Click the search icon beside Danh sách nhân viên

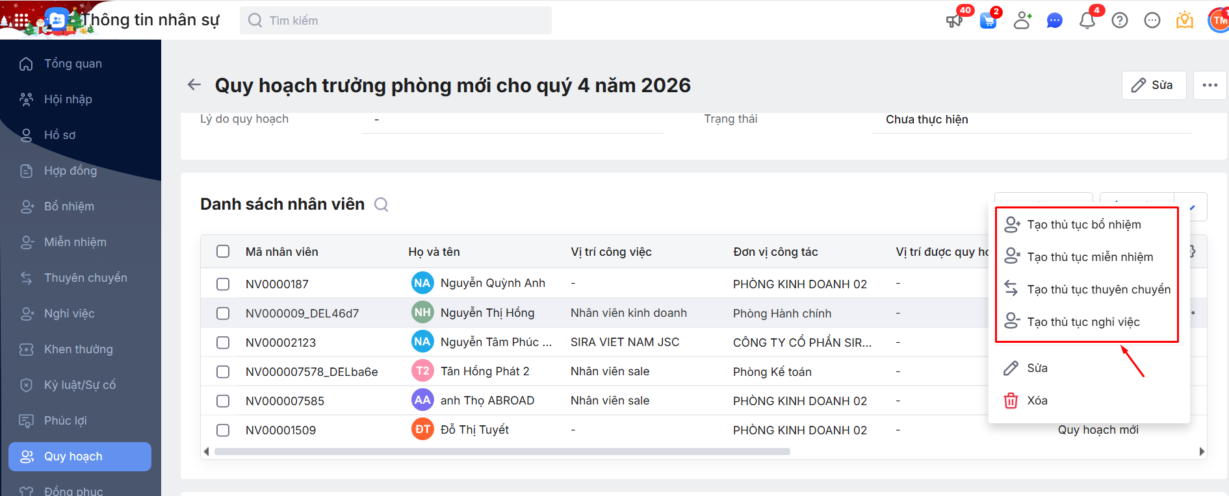tap(382, 205)
